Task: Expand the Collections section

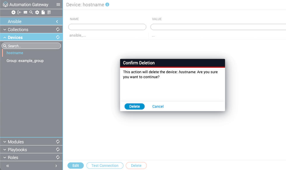Action: pyautogui.click(x=5, y=30)
